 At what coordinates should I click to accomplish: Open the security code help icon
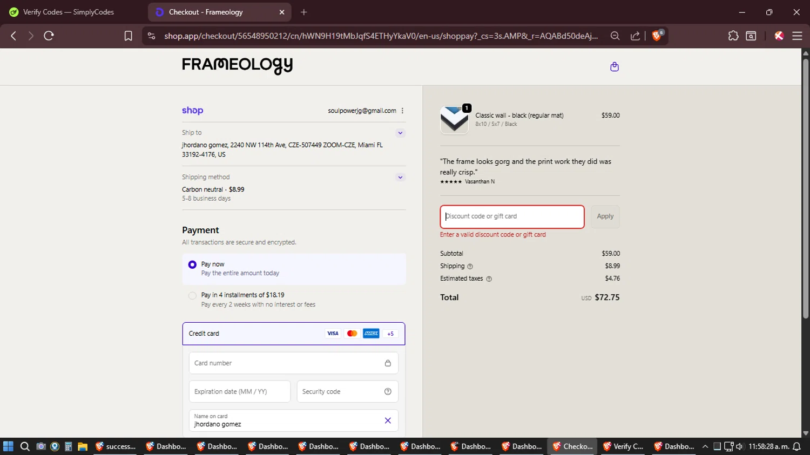(x=388, y=392)
